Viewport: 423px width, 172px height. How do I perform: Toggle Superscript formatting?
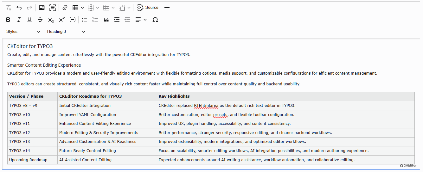click(x=61, y=20)
